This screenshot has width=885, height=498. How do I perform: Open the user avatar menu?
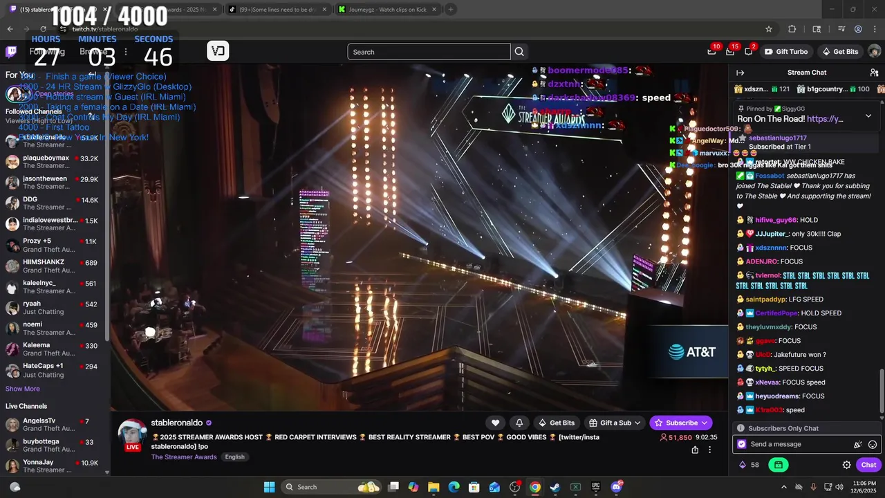tap(874, 52)
